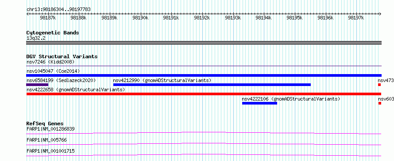
Task: Open the FARP1|NM_005766 transcript label
Action: point(46,140)
